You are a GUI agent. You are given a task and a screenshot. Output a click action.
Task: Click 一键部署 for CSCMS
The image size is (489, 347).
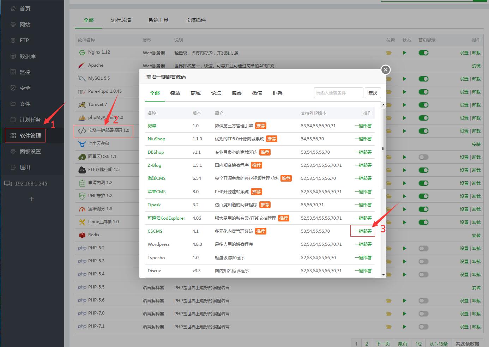point(363,231)
